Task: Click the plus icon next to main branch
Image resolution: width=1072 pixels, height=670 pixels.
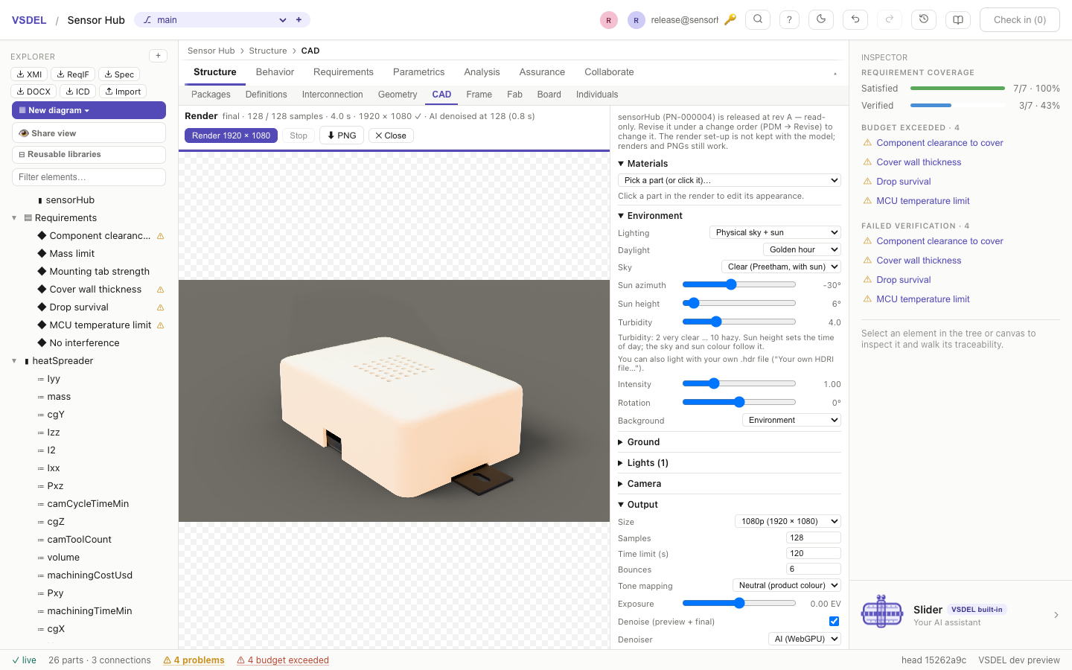Action: tap(299, 20)
